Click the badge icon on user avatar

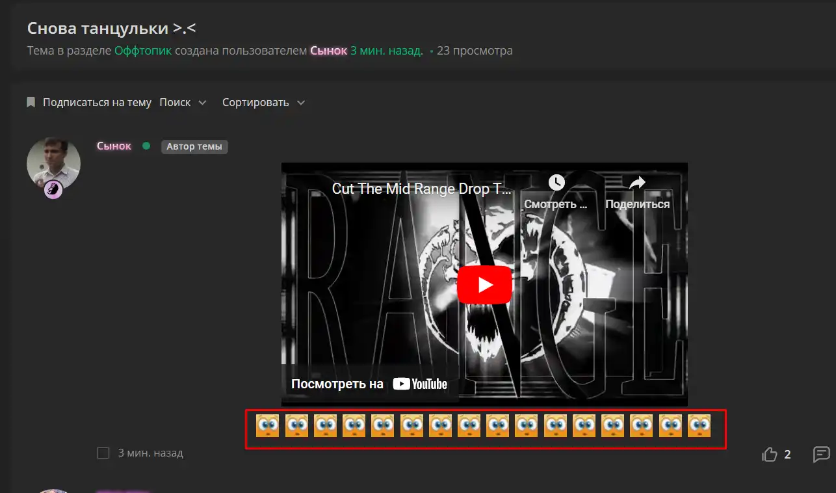click(53, 190)
